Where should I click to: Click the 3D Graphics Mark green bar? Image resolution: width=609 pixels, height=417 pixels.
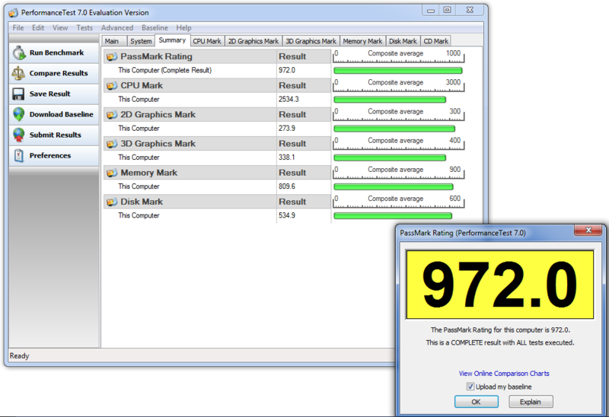(x=390, y=158)
